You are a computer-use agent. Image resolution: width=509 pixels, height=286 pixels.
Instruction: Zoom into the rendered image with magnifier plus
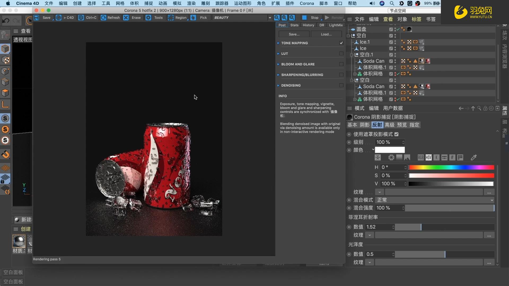click(x=277, y=17)
